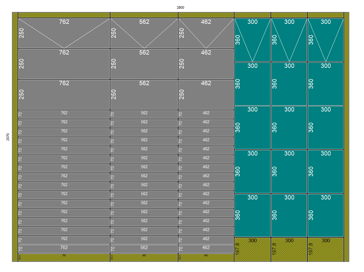Pick the middle teal 300×360 panel with diagonals
This screenshot has height=272, width=364.
289,40
